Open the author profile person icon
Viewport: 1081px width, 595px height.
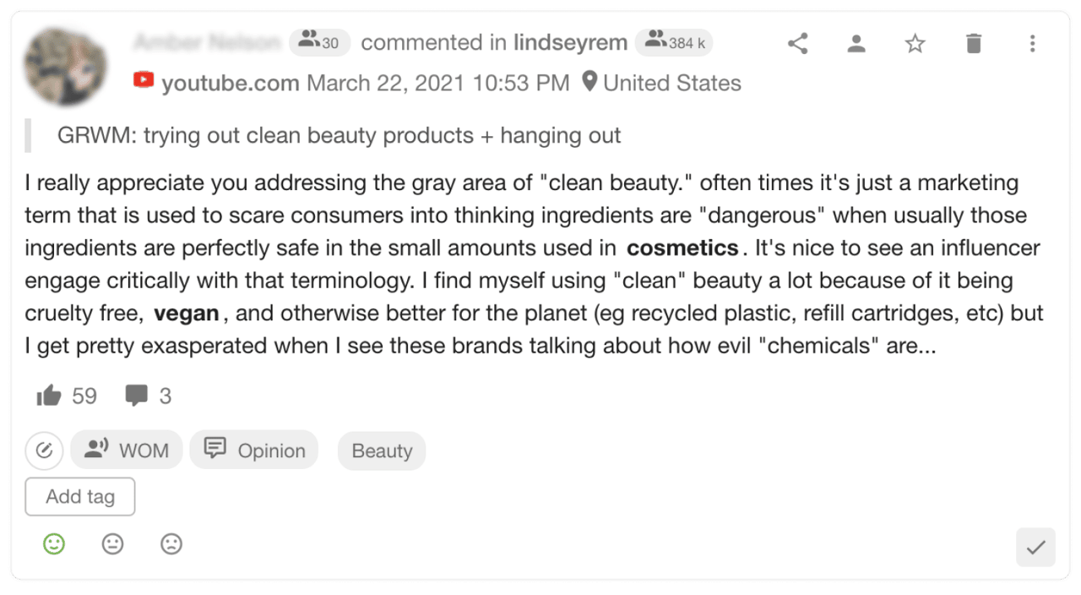[x=856, y=43]
